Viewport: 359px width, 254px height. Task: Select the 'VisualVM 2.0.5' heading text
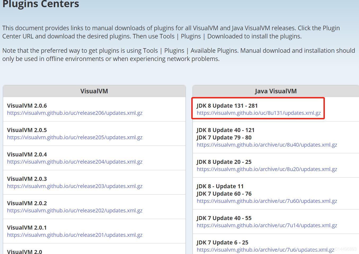point(27,130)
